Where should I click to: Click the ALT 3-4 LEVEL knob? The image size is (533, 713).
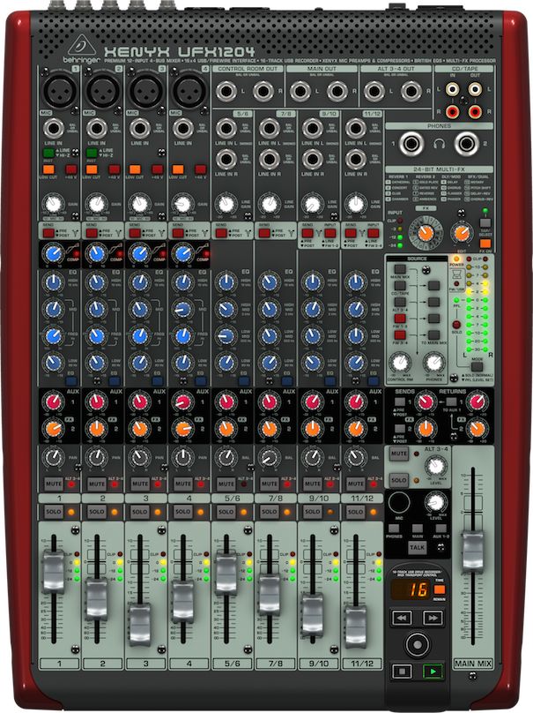tap(436, 466)
